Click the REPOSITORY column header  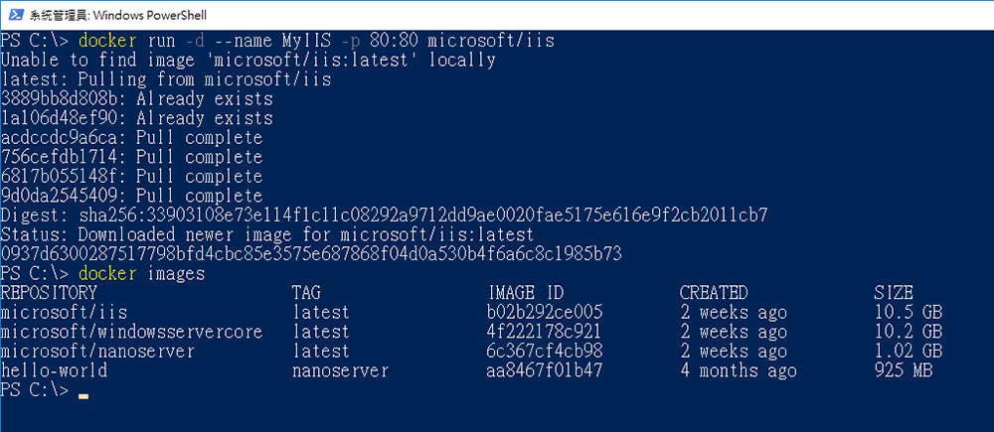click(x=49, y=293)
